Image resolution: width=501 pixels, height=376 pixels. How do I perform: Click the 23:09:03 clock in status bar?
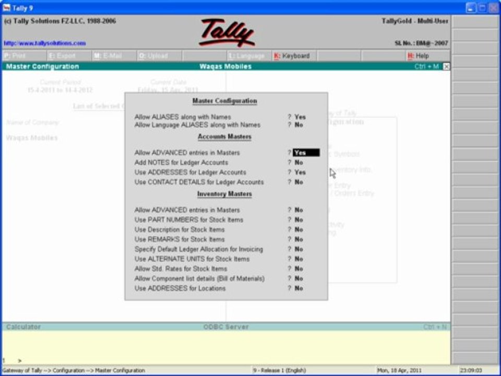pyautogui.click(x=472, y=371)
